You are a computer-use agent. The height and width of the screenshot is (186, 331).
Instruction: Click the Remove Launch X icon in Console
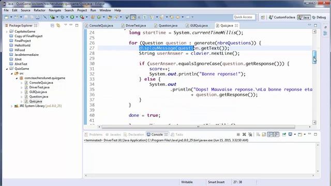pyautogui.click(x=244, y=134)
